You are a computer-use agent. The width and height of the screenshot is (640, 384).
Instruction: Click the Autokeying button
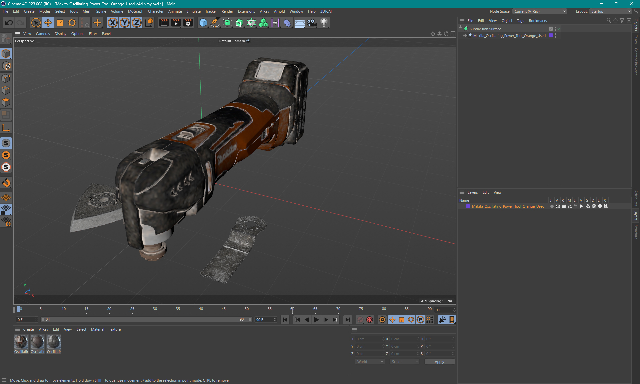[370, 320]
